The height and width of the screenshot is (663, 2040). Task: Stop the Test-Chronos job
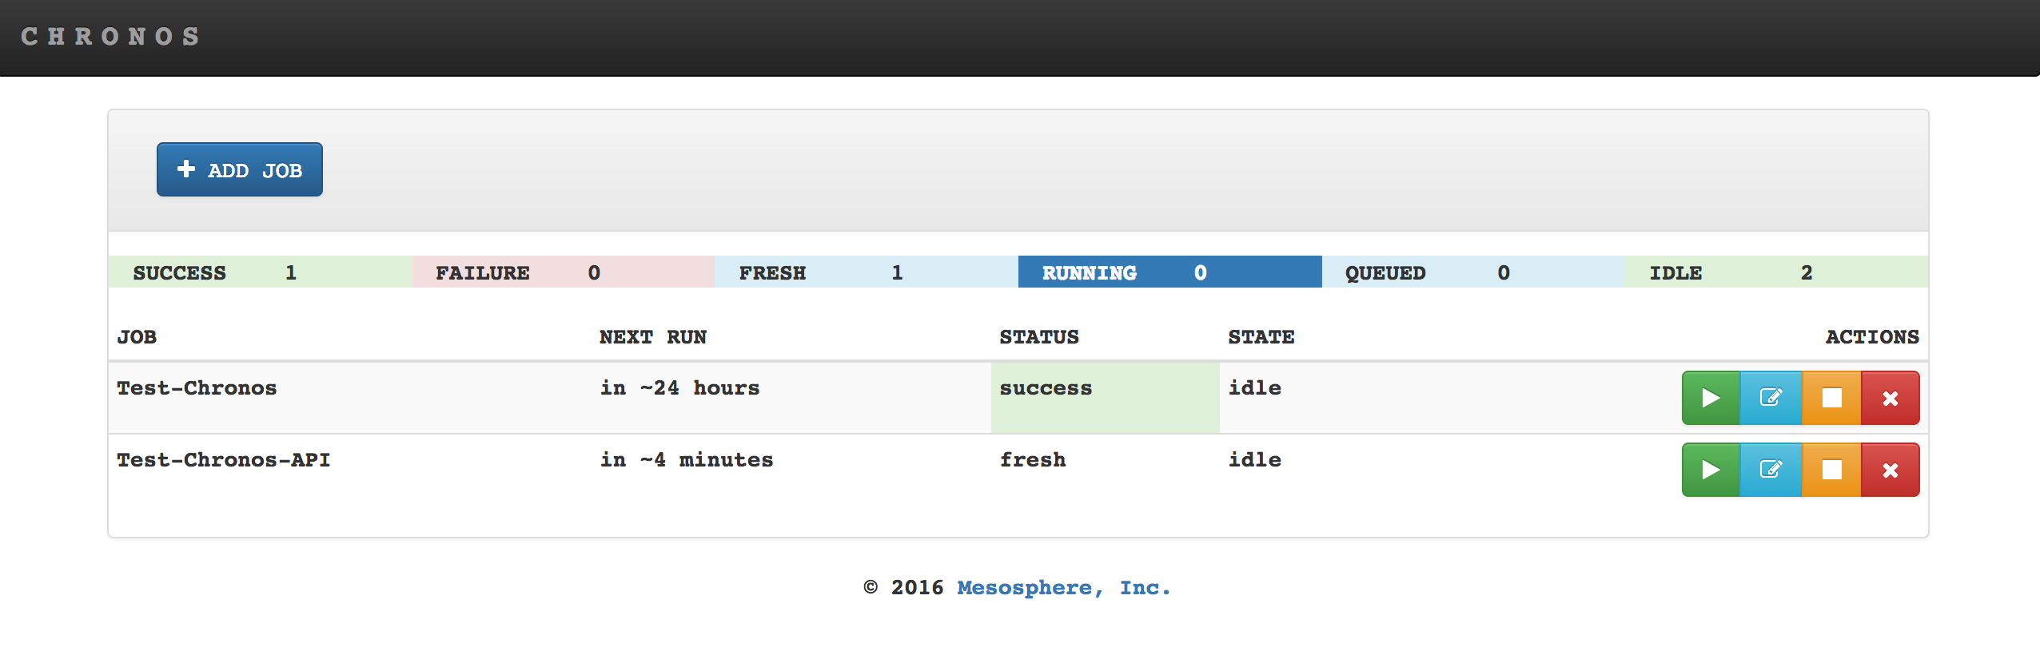click(x=1831, y=398)
